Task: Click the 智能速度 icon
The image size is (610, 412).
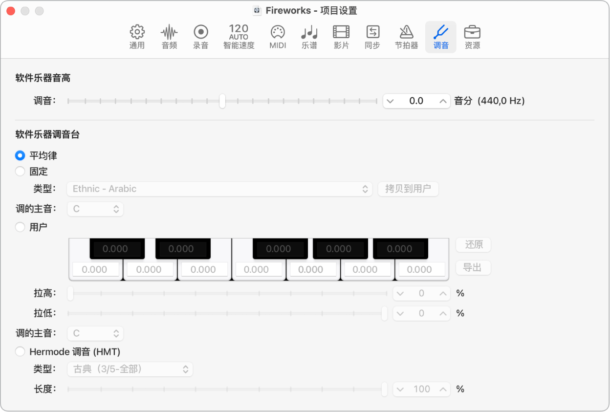Action: click(238, 37)
